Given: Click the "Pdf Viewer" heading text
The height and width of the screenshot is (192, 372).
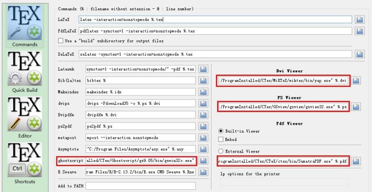Looking at the screenshot, I should [289, 123].
